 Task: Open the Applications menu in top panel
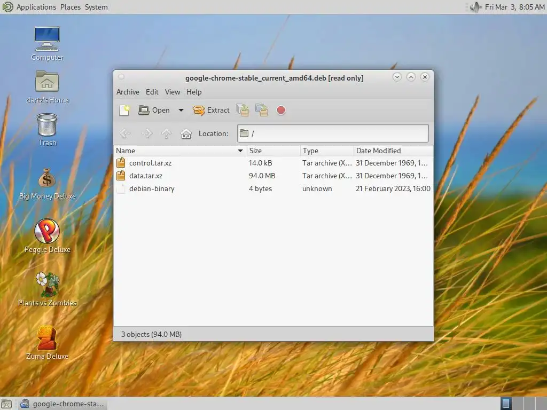point(36,7)
